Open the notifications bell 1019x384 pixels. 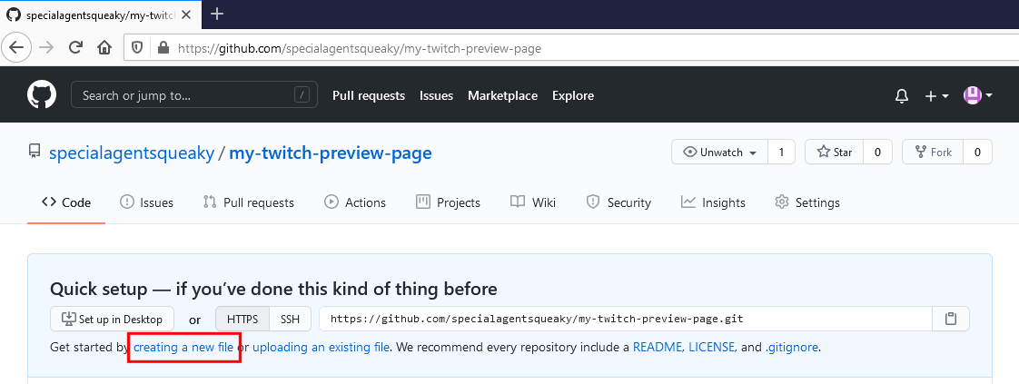[902, 95]
